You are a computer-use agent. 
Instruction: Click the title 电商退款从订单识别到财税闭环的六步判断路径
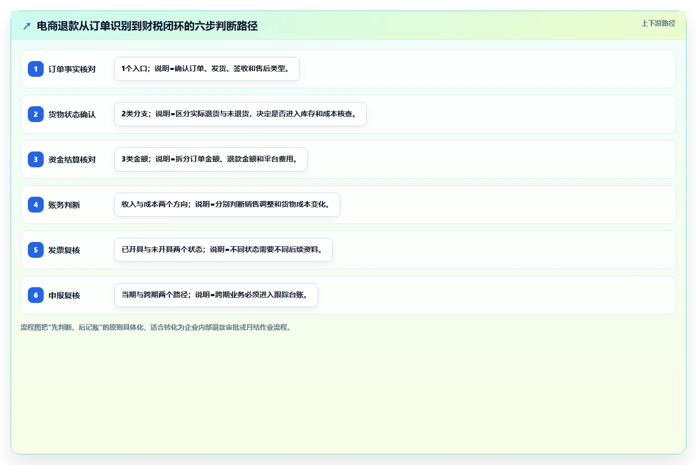pos(147,26)
